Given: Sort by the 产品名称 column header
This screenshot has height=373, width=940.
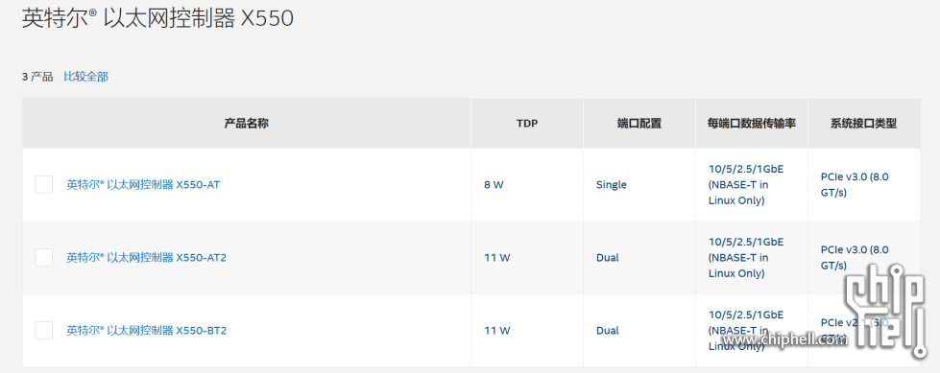Looking at the screenshot, I should (x=247, y=124).
